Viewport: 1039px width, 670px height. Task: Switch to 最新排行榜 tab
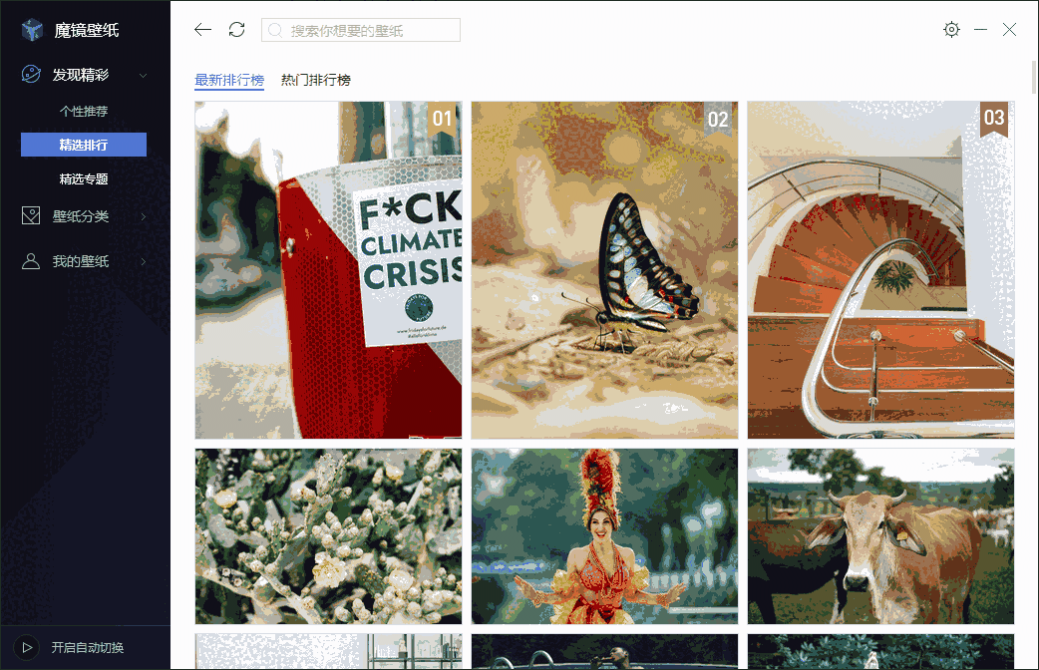pos(229,80)
